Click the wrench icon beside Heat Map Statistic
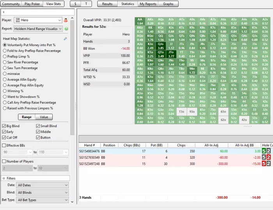This screenshot has height=210, width=273. pyautogui.click(x=65, y=39)
